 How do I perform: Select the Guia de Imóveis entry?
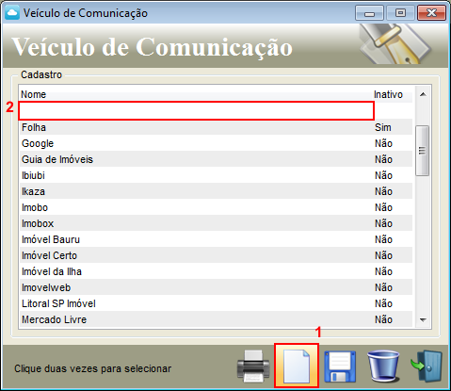(217, 159)
